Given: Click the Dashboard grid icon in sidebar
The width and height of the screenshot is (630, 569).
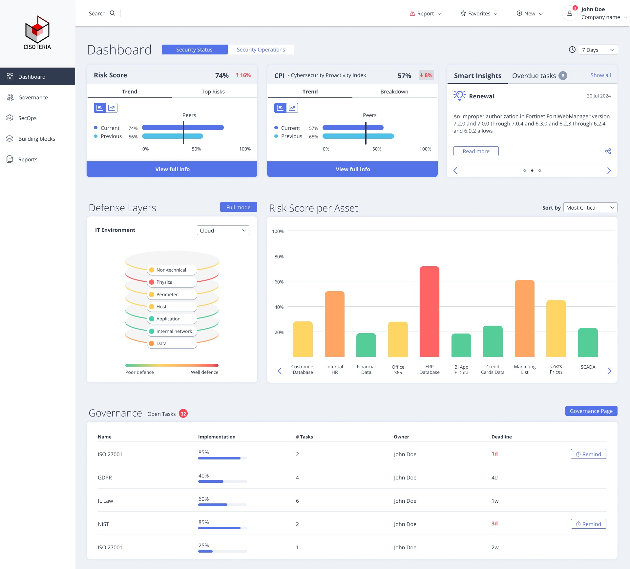Looking at the screenshot, I should click(x=10, y=76).
